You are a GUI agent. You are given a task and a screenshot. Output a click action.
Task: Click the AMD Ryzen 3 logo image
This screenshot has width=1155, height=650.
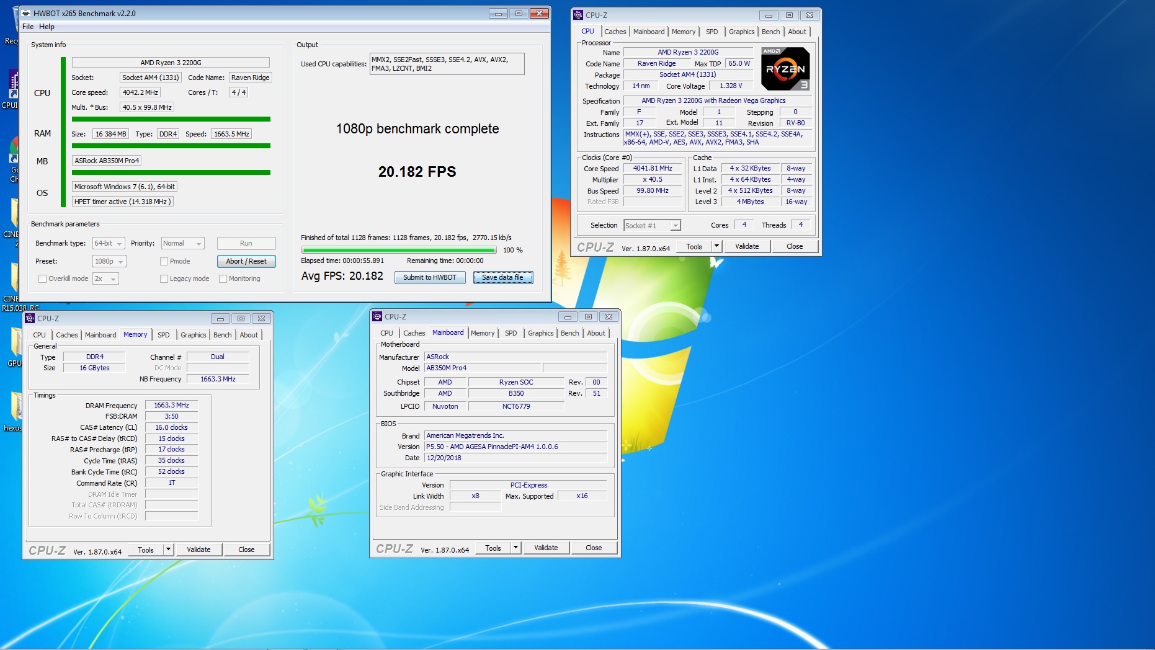785,69
